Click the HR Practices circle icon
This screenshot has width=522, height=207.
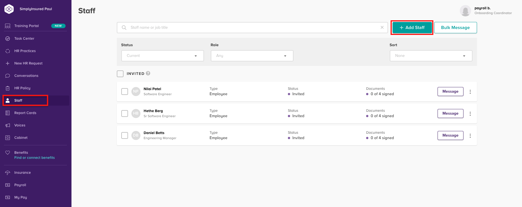point(8,51)
